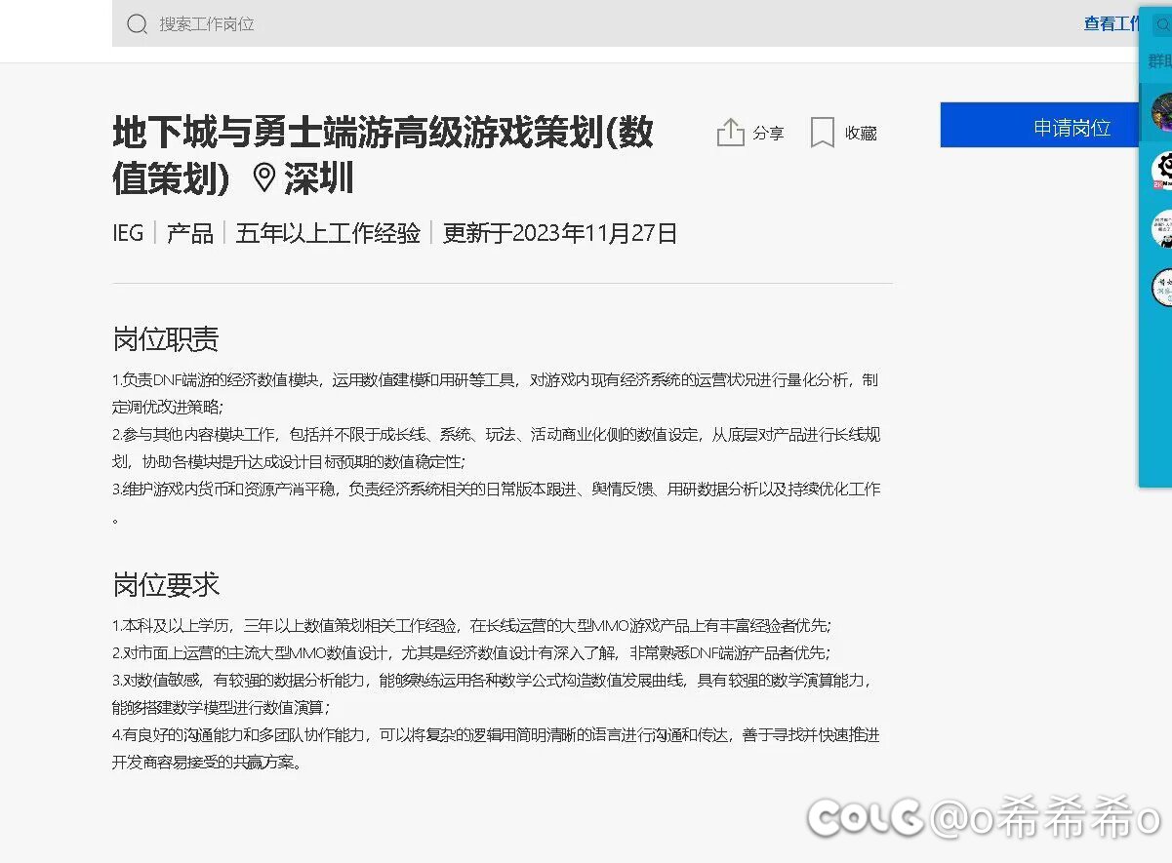Click requirement item 3 starting 对数值敏感
1172x863 pixels.
click(x=493, y=693)
